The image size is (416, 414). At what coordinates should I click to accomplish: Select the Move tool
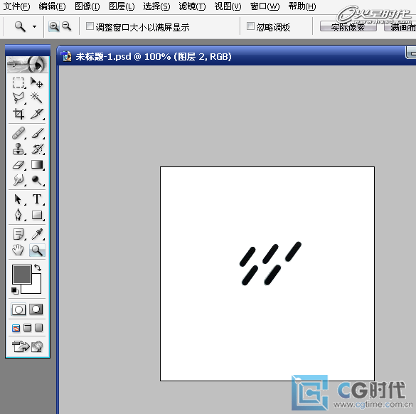(x=36, y=83)
